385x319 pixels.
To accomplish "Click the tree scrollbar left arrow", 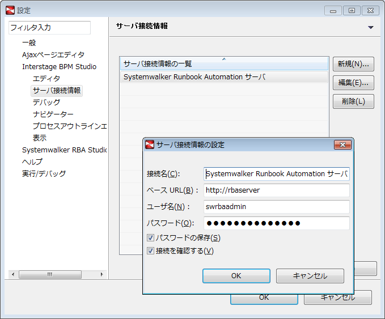I will pos(13,274).
